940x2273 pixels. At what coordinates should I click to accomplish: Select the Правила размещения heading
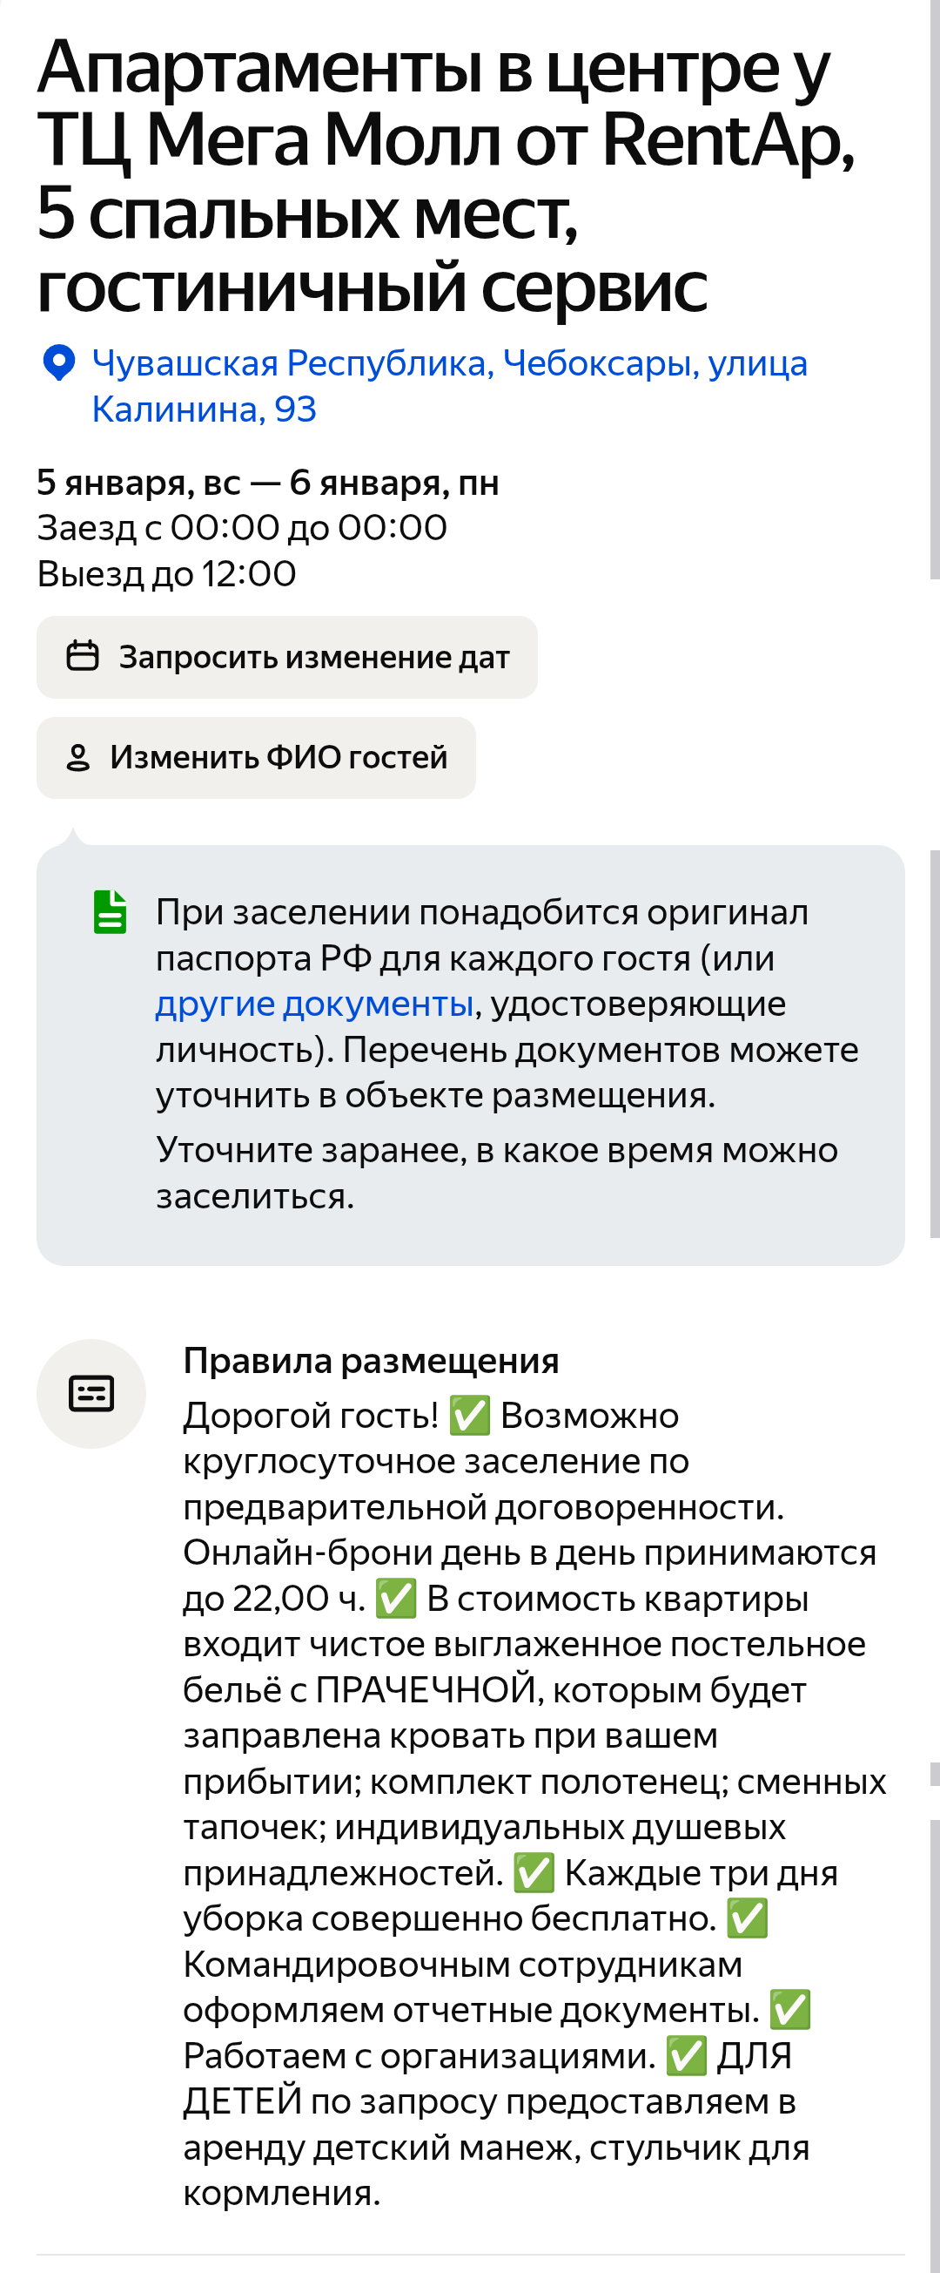click(371, 1361)
